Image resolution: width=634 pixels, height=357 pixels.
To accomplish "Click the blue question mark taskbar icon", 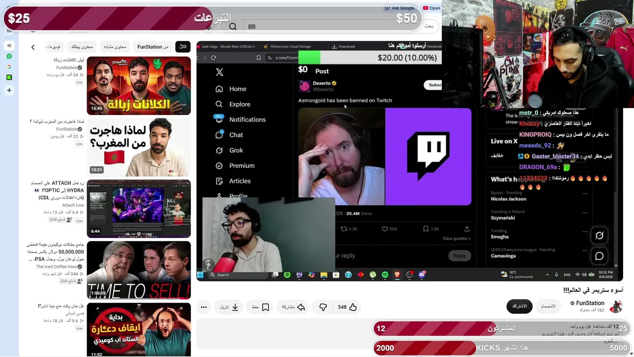I will [x=348, y=275].
